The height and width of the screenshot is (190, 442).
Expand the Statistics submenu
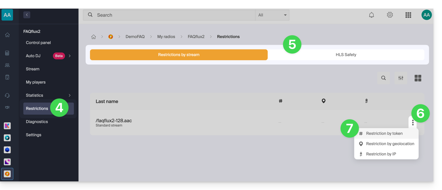[x=70, y=95]
